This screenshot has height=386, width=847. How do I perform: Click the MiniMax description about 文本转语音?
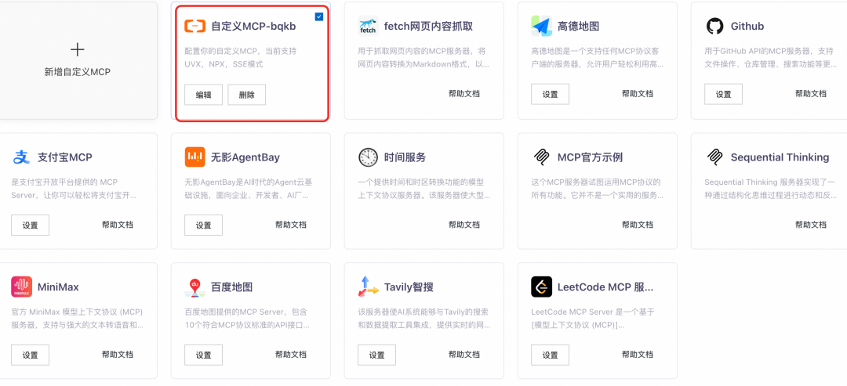(x=77, y=319)
